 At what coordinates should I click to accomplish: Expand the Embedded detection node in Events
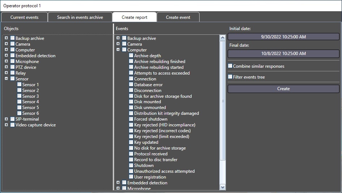[118, 183]
